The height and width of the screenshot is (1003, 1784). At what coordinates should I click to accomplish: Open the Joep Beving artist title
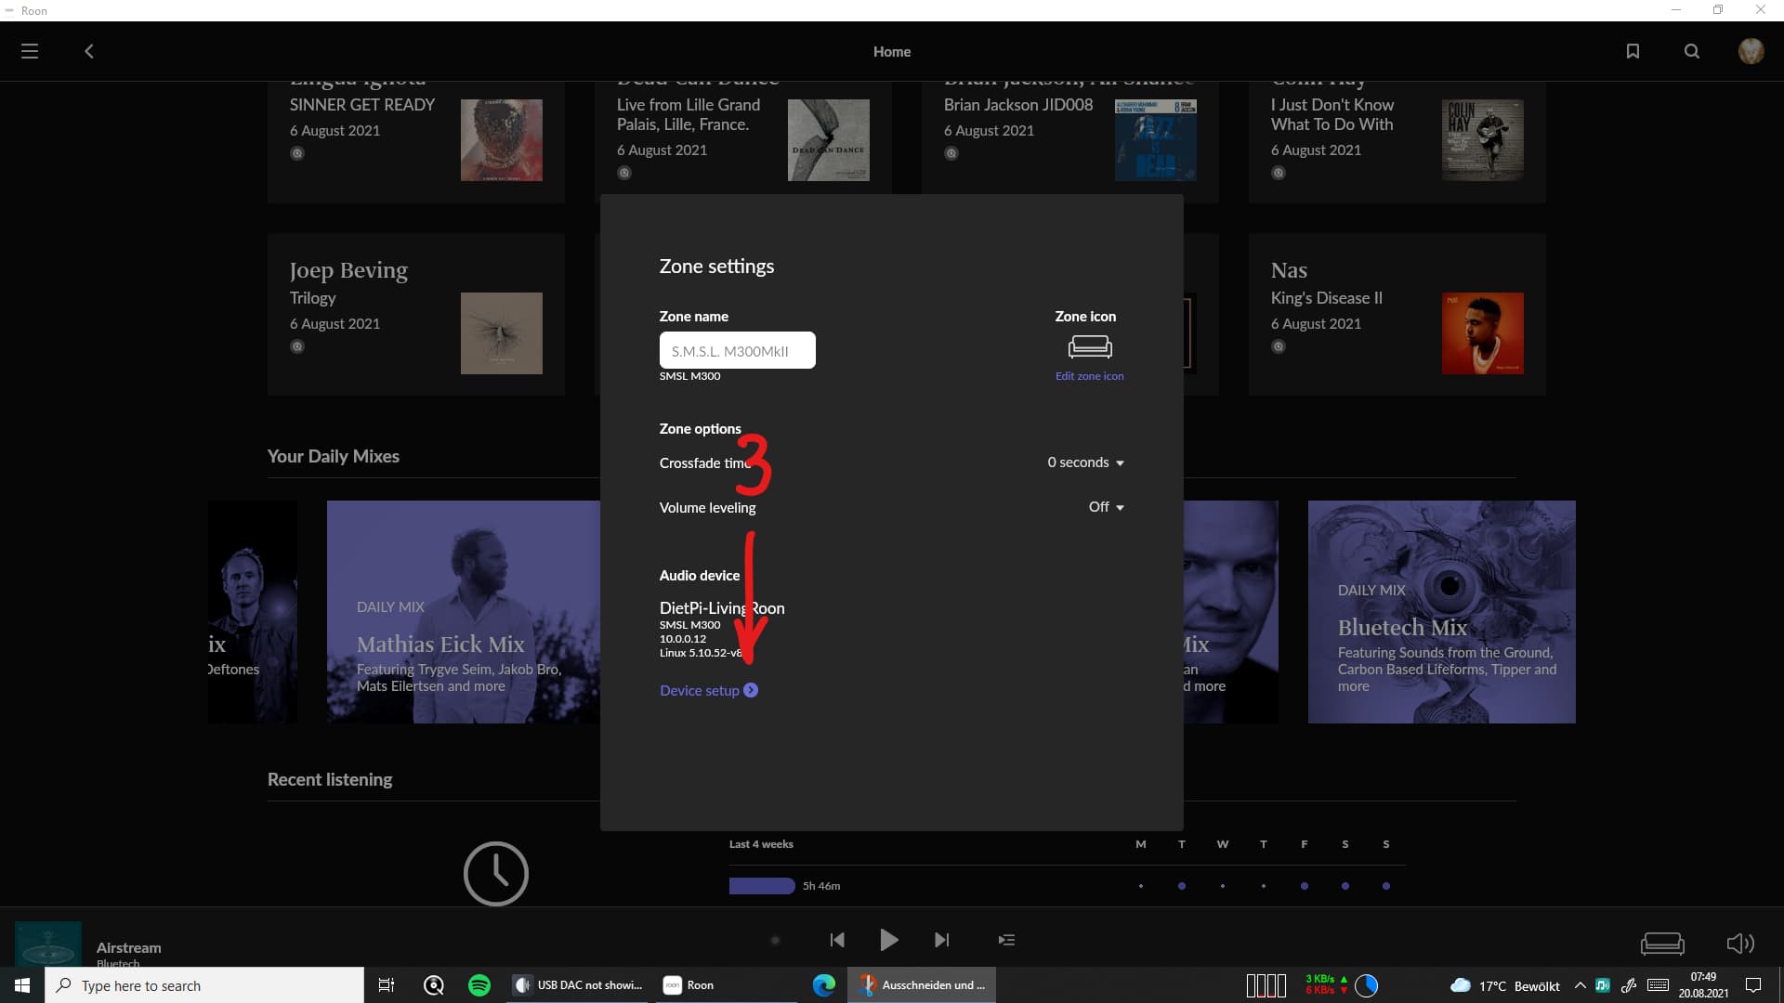(348, 270)
